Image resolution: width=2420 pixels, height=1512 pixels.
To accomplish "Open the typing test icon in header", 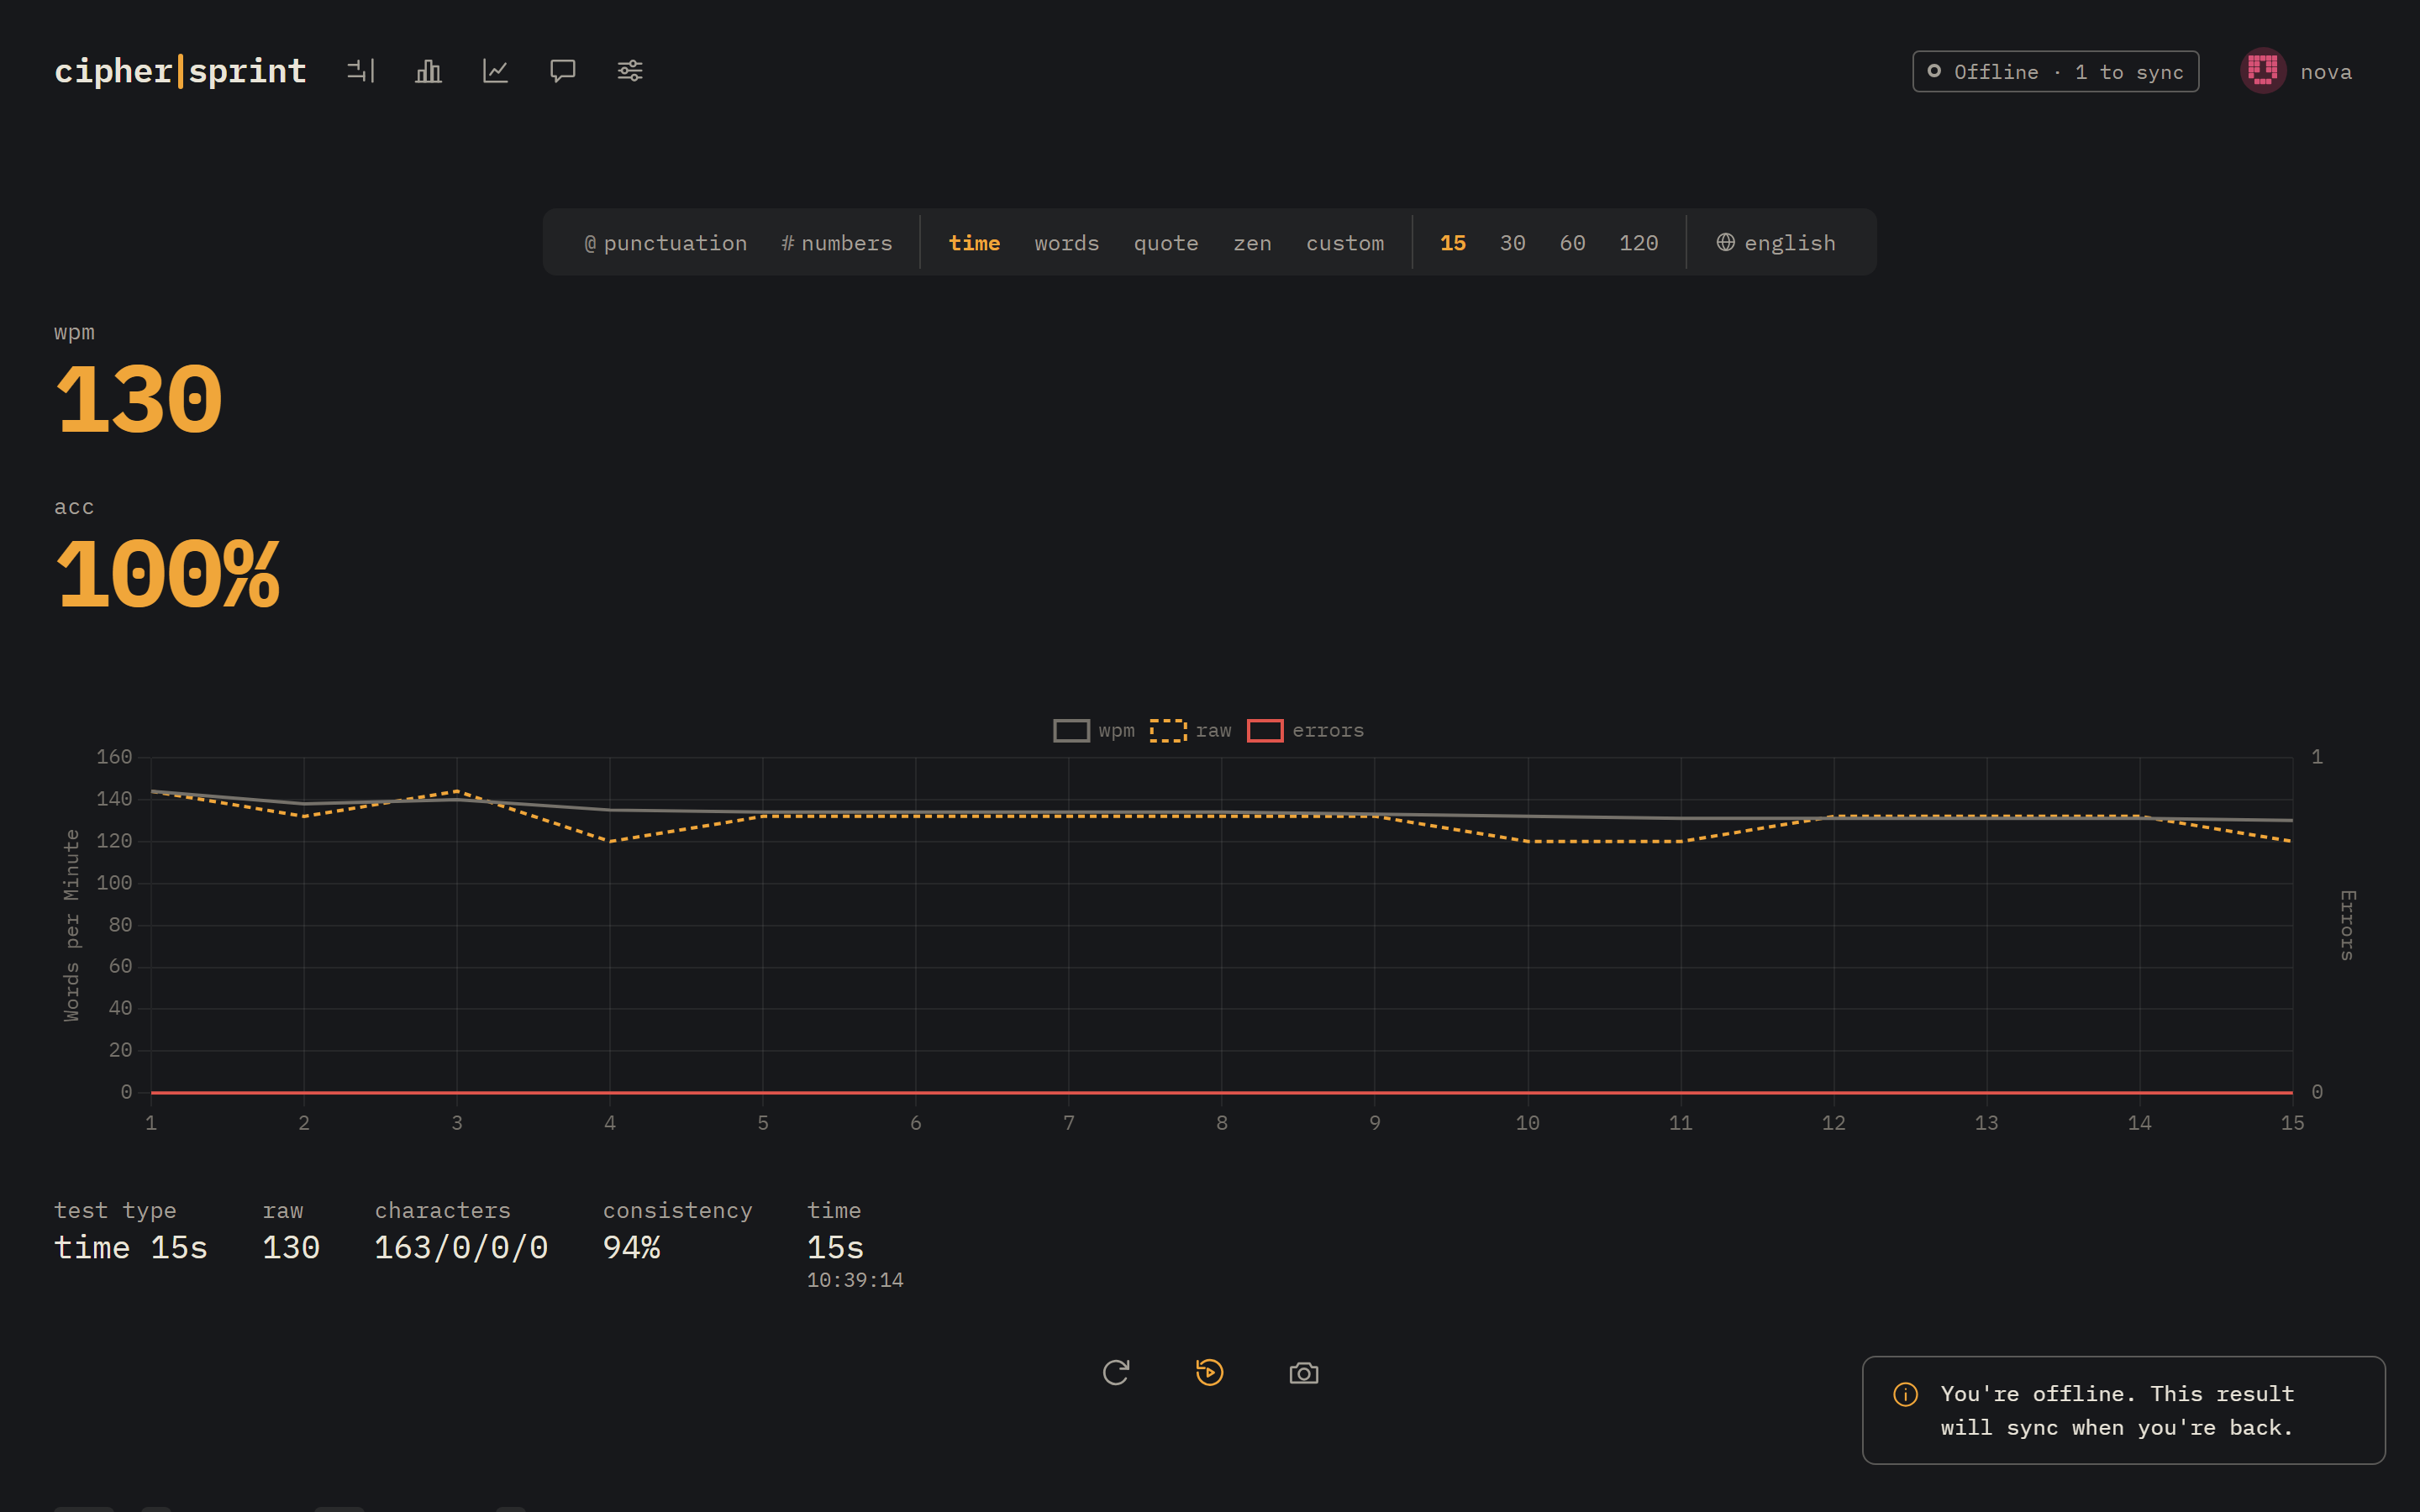I will point(361,71).
